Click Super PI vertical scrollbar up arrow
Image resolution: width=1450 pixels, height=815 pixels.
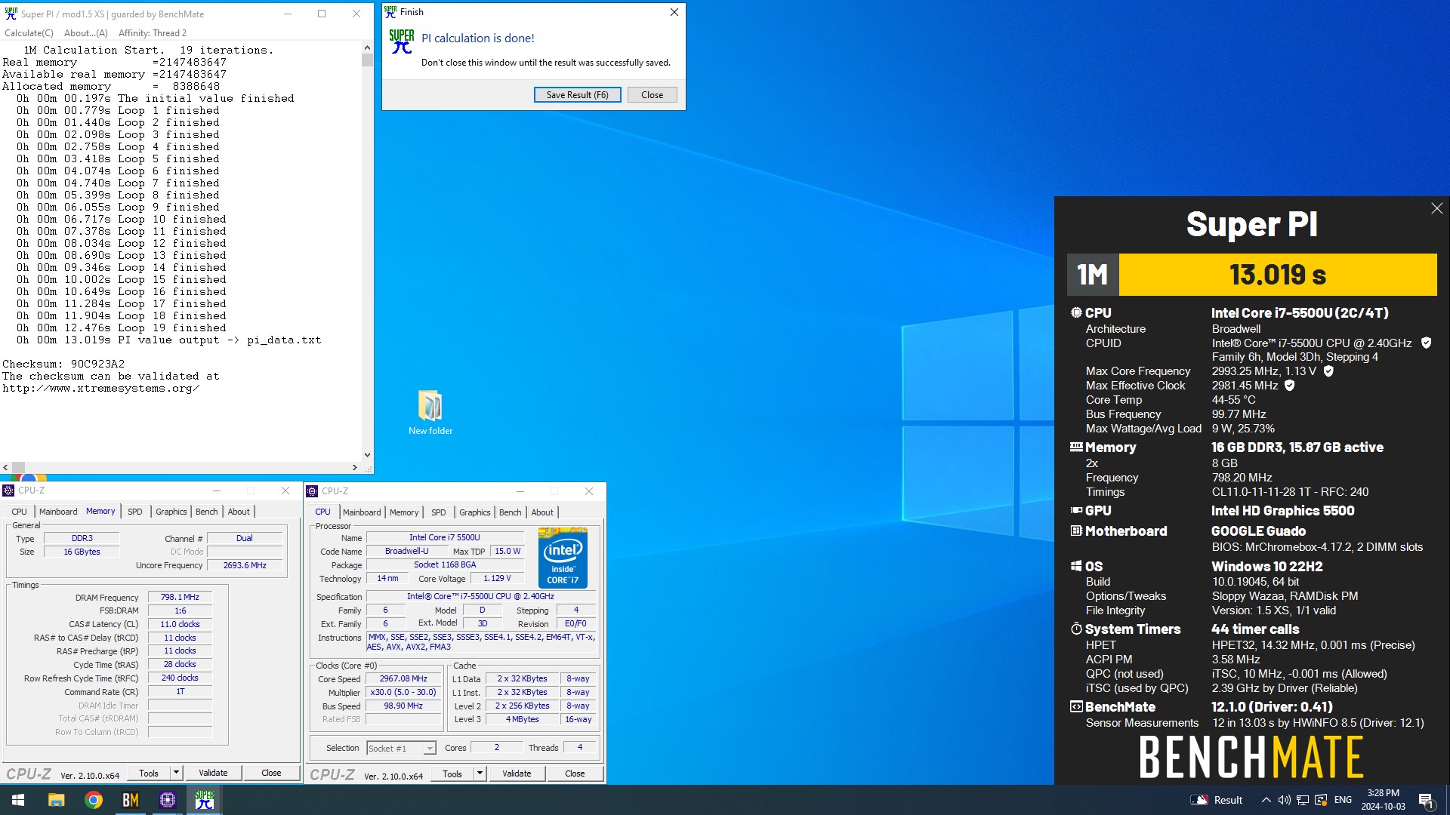point(367,48)
